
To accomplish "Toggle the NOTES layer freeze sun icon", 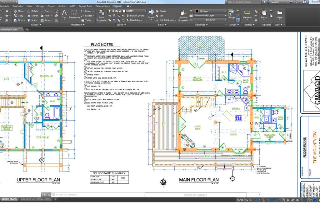I will [113, 11].
